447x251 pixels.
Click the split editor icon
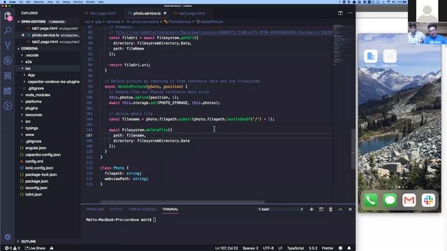(x=340, y=13)
